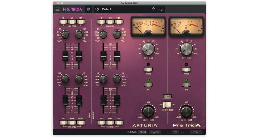Click the right channel VU meter

[186, 26]
